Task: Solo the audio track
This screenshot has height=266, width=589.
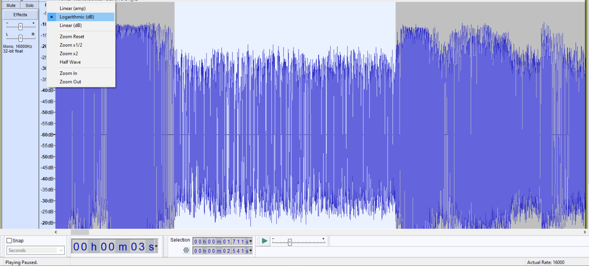Action: pos(29,5)
